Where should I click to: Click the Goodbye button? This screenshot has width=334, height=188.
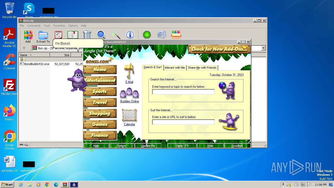(237, 146)
